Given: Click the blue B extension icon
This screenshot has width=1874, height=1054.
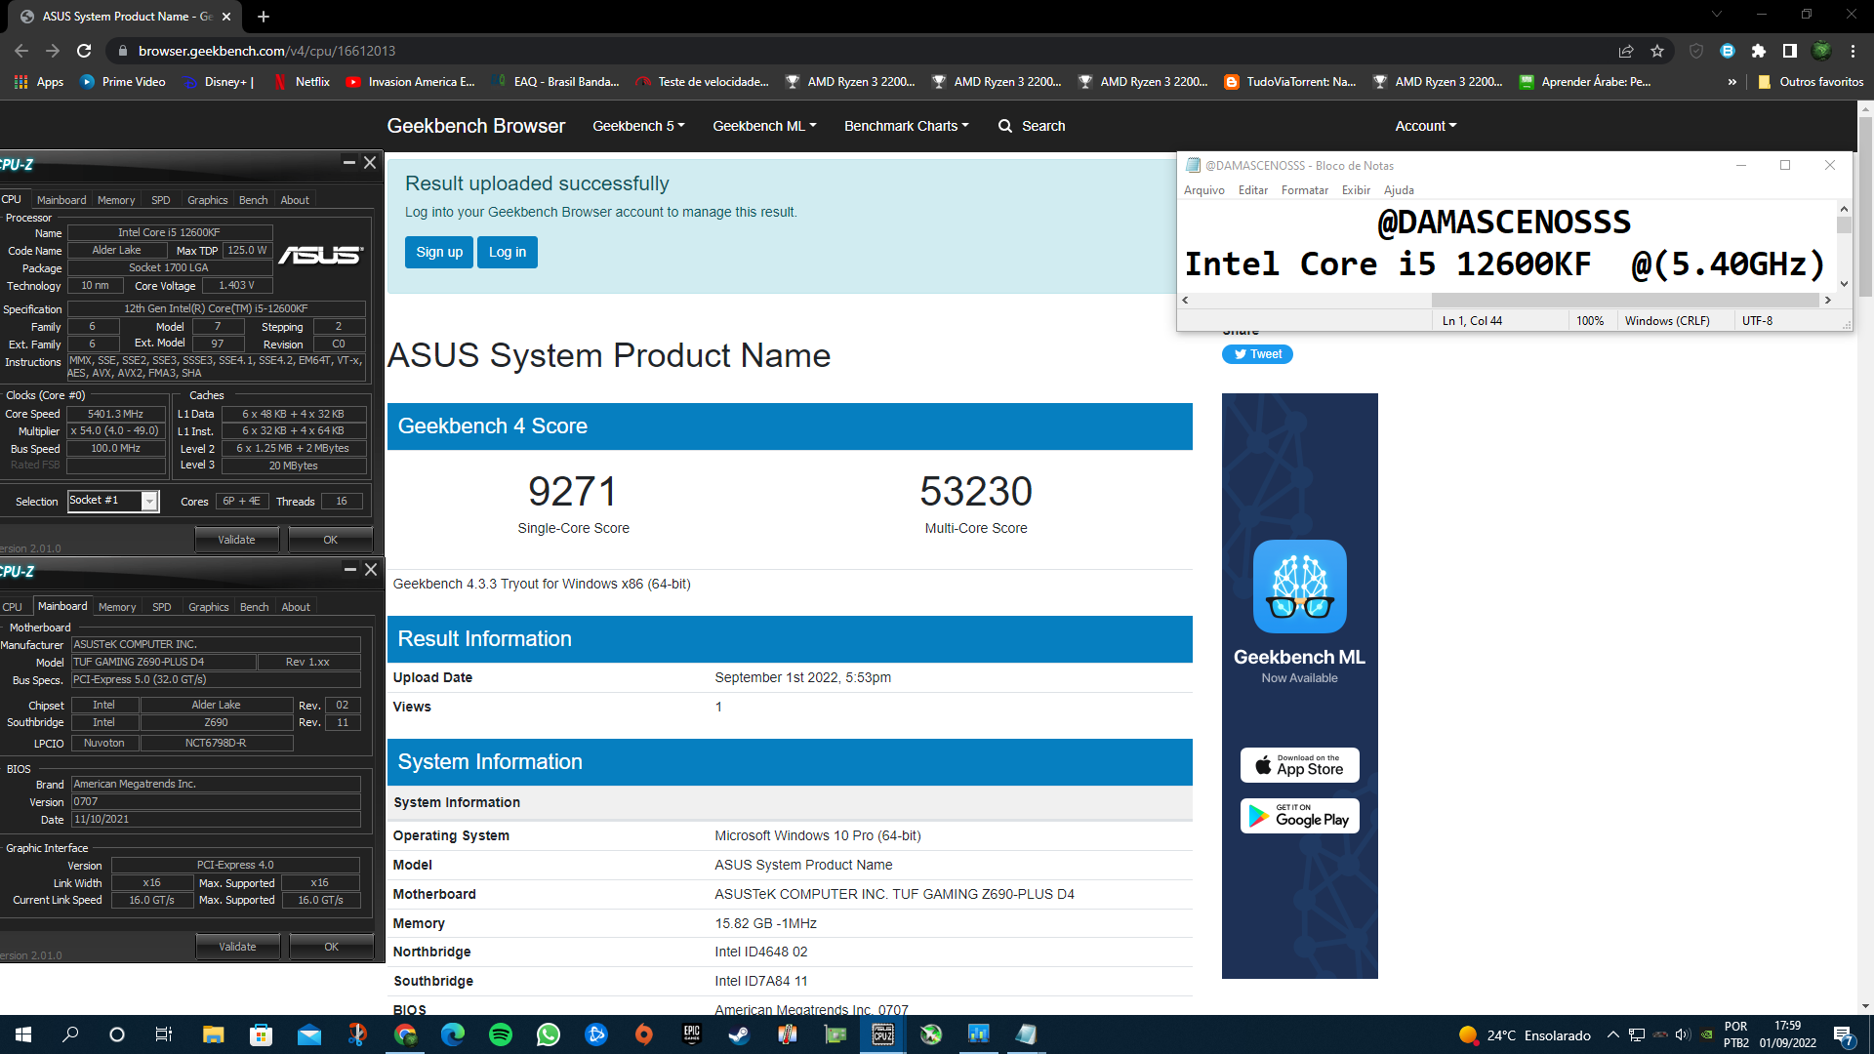Looking at the screenshot, I should [x=1728, y=51].
